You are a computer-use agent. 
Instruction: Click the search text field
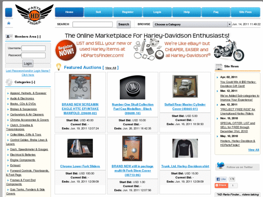93,25
